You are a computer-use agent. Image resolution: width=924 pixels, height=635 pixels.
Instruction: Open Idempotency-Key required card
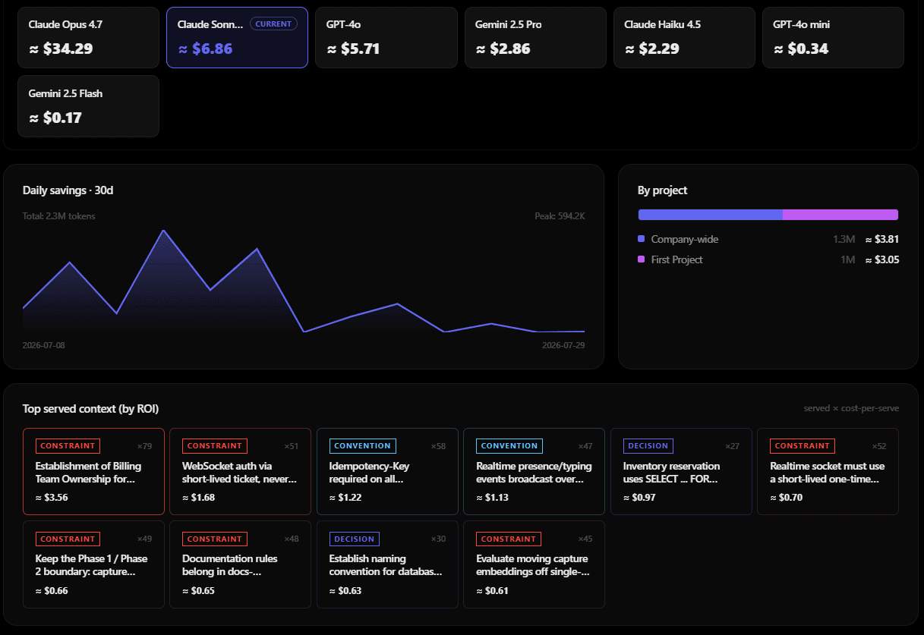pyautogui.click(x=387, y=471)
